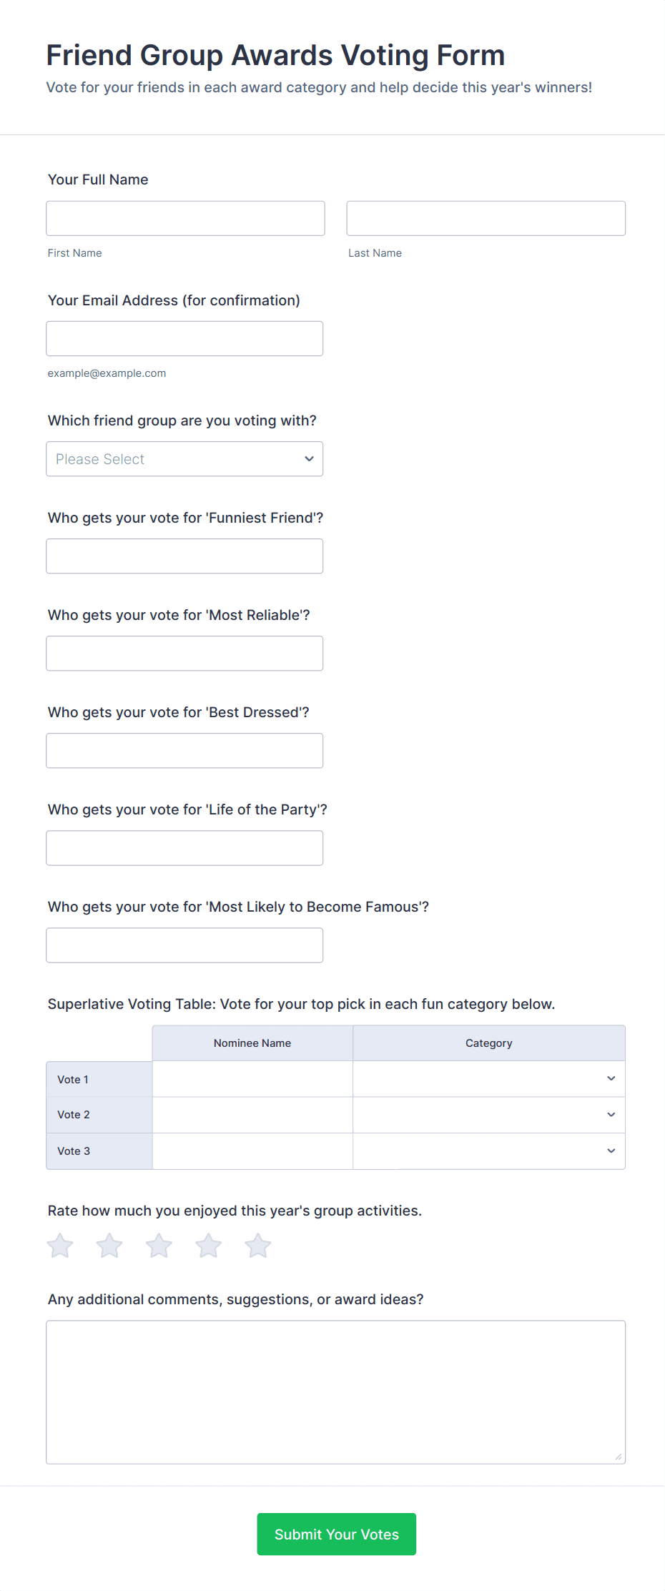The width and height of the screenshot is (665, 1591).
Task: Click the 'Best Dressed' vote field
Action: click(184, 751)
